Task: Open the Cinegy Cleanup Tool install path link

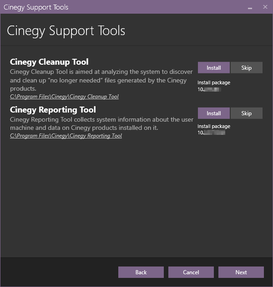Action: [64, 97]
